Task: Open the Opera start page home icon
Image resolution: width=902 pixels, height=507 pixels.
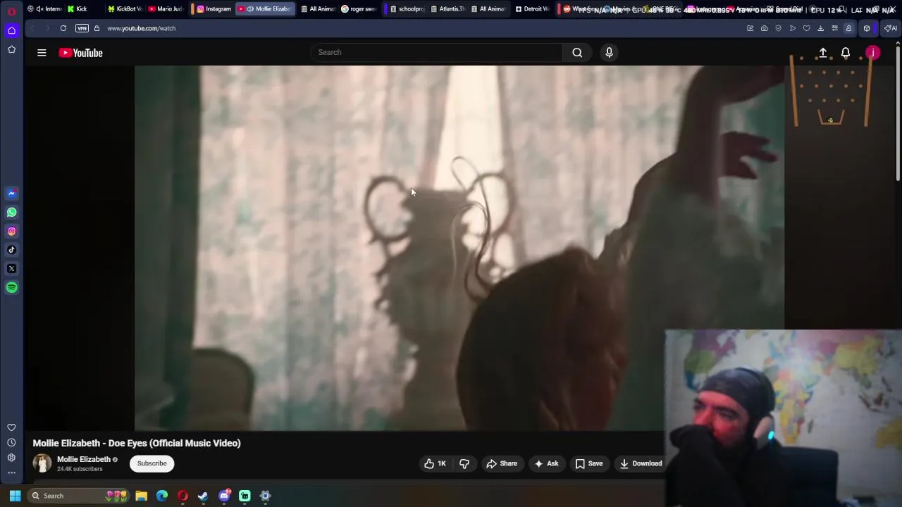Action: 11,30
